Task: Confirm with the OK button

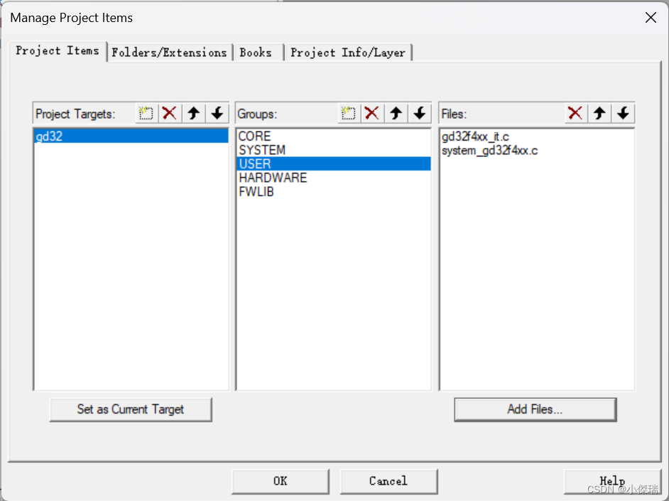Action: (x=281, y=481)
